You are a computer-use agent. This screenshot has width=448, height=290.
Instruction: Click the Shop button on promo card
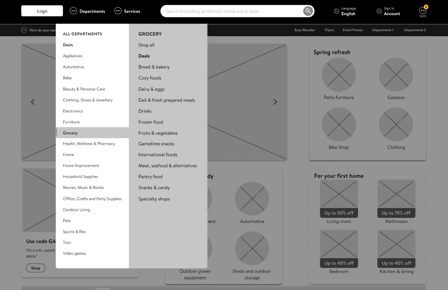[35, 268]
